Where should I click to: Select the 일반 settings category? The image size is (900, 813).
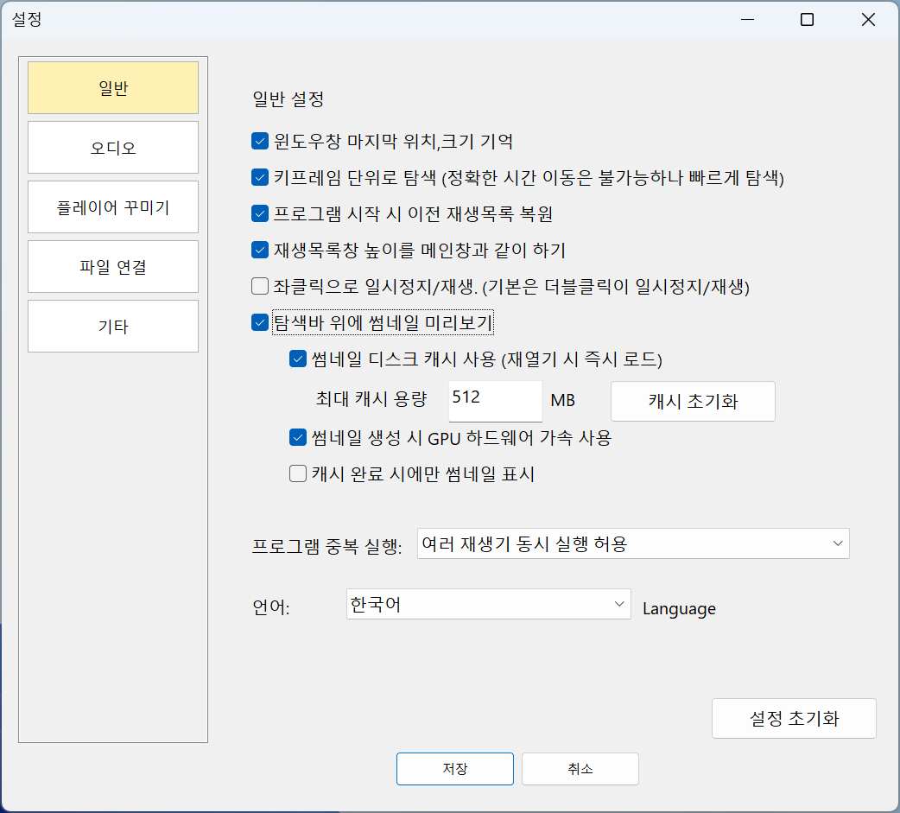[x=112, y=87]
